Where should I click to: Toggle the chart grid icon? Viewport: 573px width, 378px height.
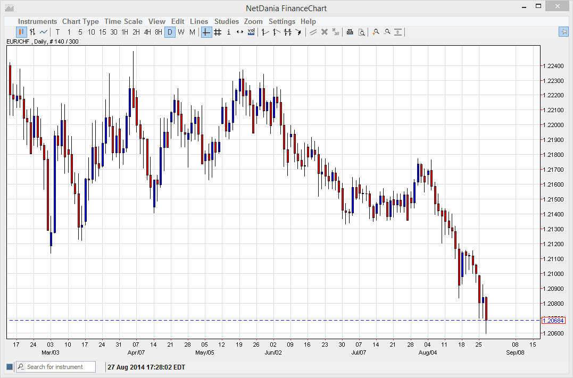218,32
